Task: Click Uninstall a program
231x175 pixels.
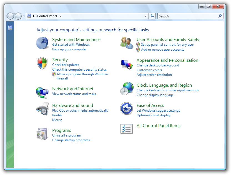Action: pyautogui.click(x=67, y=135)
